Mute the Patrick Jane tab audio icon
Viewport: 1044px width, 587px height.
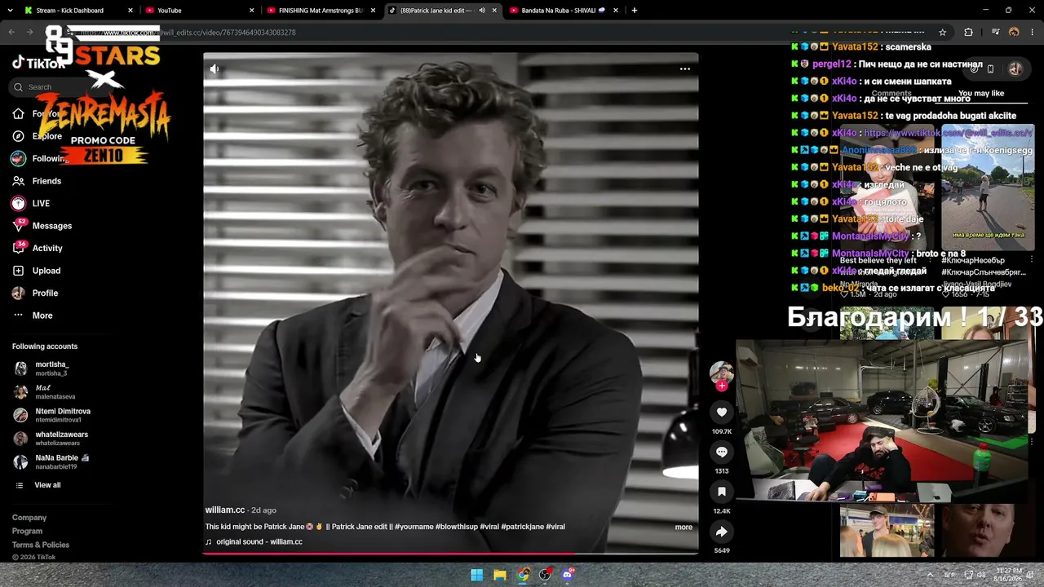[x=482, y=11]
